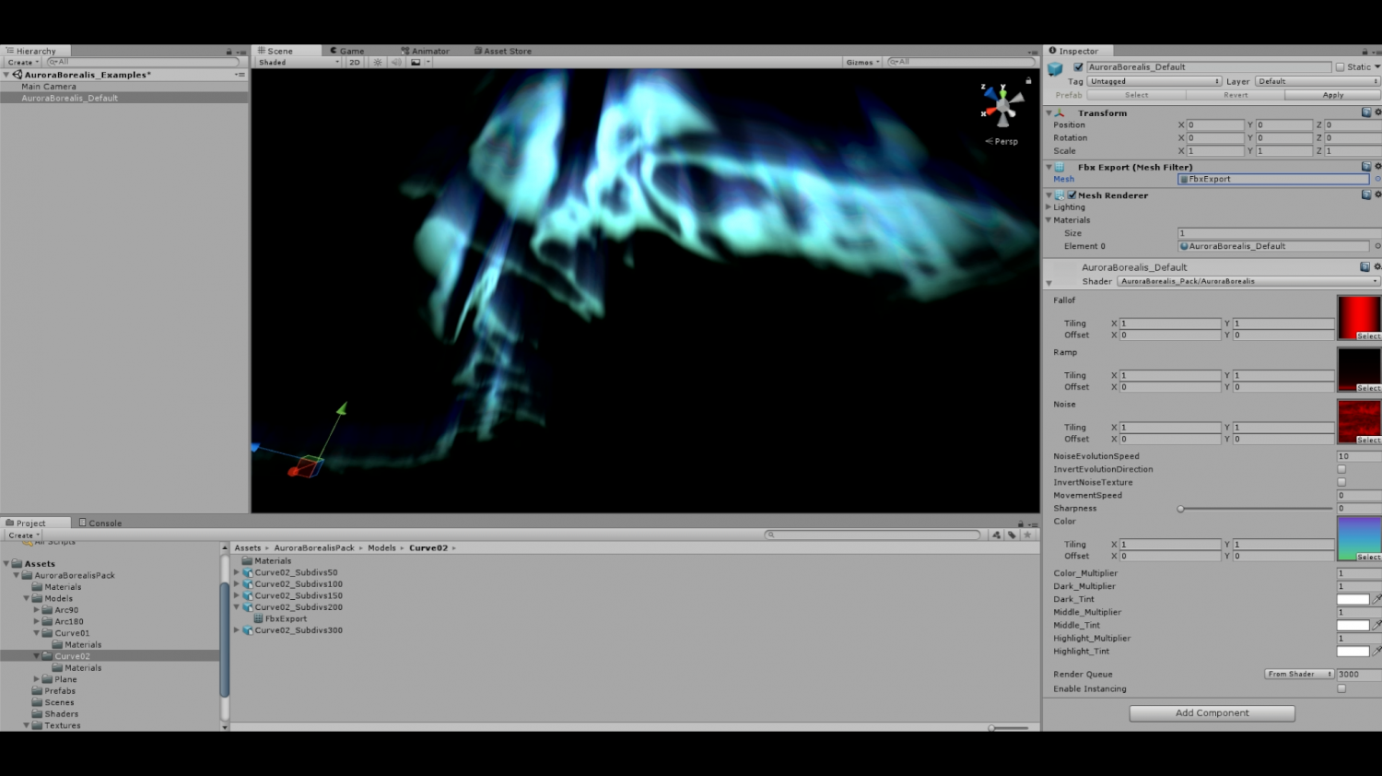This screenshot has width=1382, height=776.
Task: Collapse the Materials section in Inspector
Action: click(1048, 220)
